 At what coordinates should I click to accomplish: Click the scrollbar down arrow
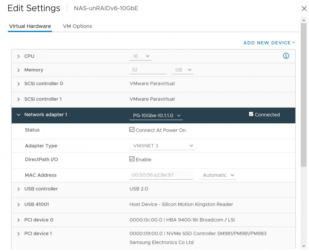304,246
